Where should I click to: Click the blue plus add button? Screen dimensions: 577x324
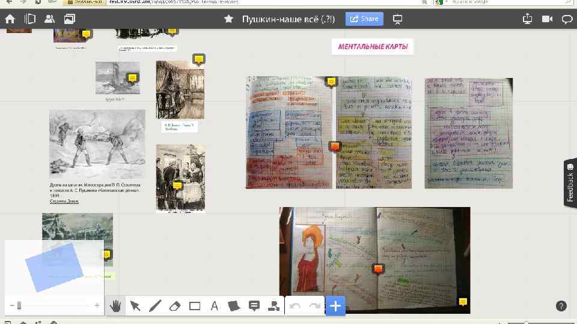click(x=335, y=305)
